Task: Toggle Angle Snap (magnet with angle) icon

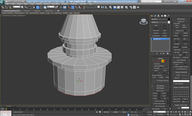Action: click(x=73, y=7)
